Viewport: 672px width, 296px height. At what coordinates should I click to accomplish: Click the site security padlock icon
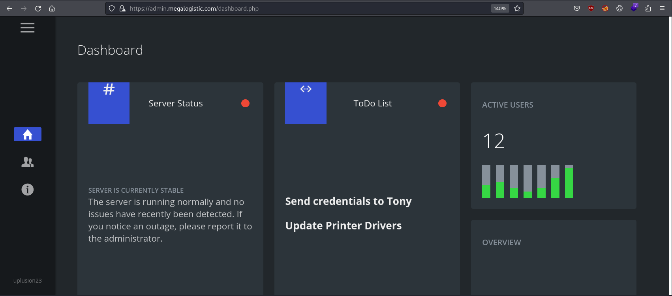pos(122,8)
